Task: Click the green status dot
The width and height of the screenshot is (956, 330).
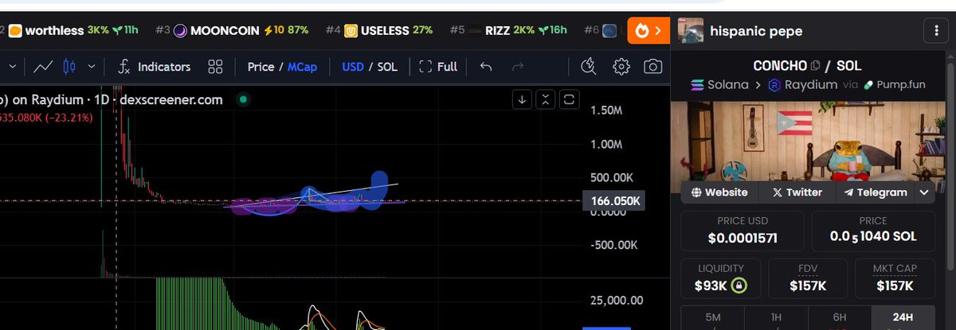Action: pos(243,99)
